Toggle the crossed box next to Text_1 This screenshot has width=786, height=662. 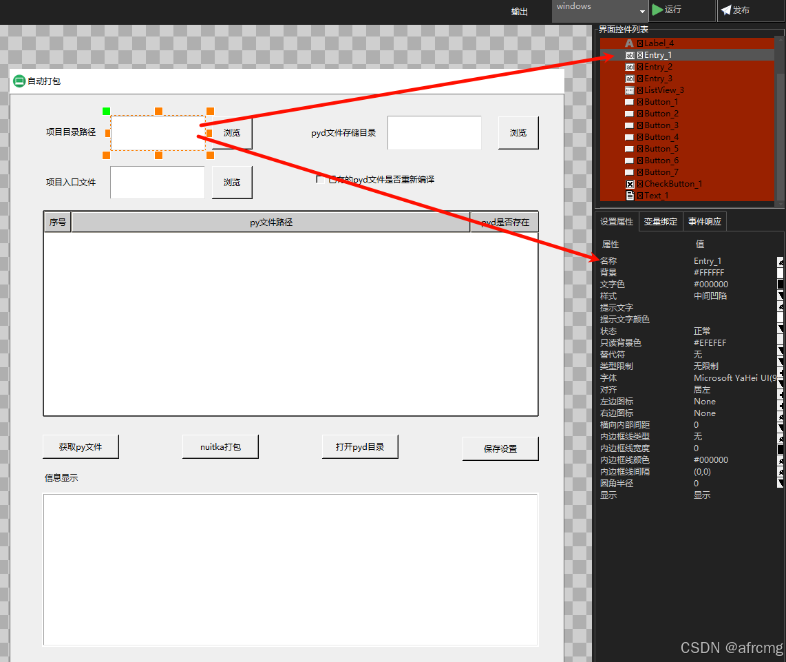tap(640, 196)
